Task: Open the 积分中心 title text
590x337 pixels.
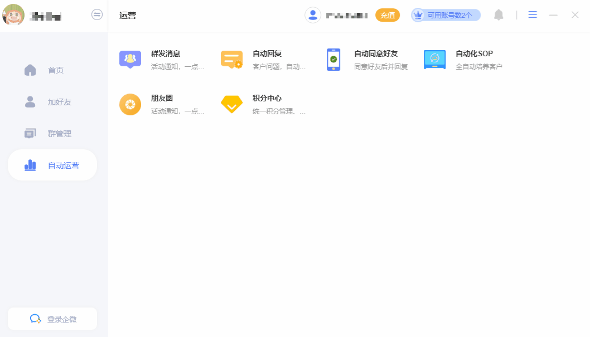Action: click(x=267, y=99)
